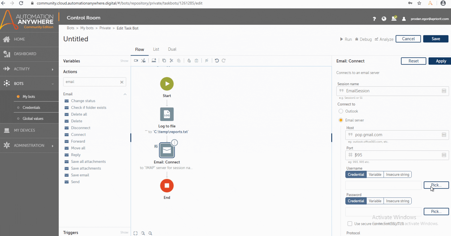Undo the last flow change

coord(217,61)
